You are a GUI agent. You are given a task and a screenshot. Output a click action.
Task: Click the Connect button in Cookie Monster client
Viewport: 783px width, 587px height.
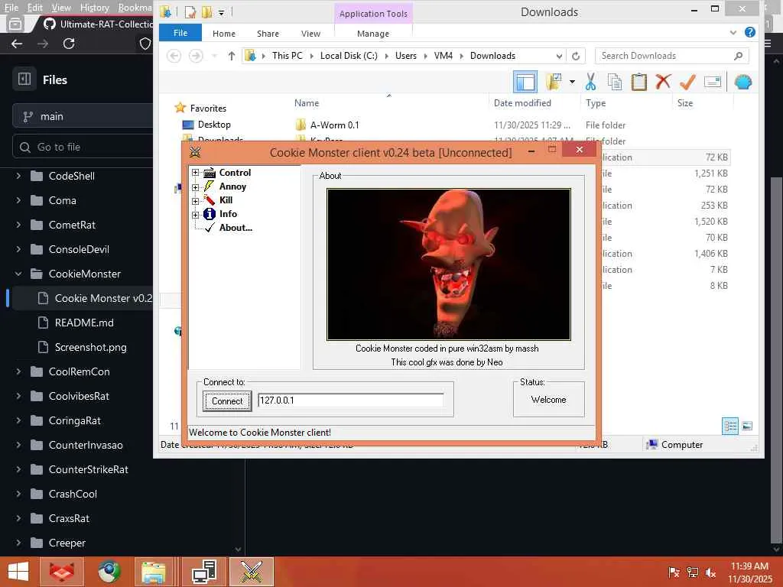click(227, 401)
